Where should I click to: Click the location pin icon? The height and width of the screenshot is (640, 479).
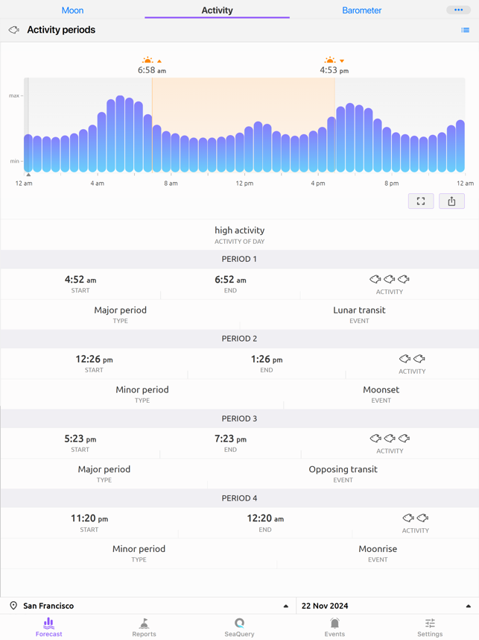coord(13,606)
